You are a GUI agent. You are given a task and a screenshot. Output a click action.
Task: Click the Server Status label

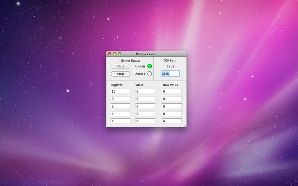(x=131, y=61)
